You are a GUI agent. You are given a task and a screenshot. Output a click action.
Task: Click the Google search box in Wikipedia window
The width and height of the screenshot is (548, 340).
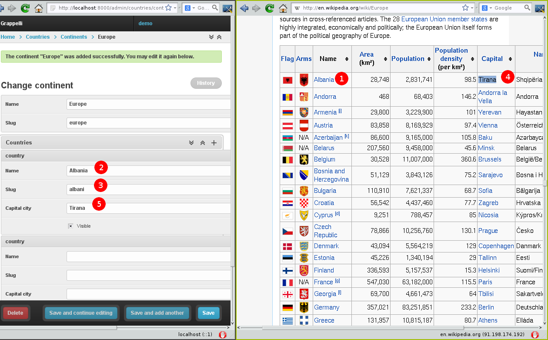click(x=508, y=8)
